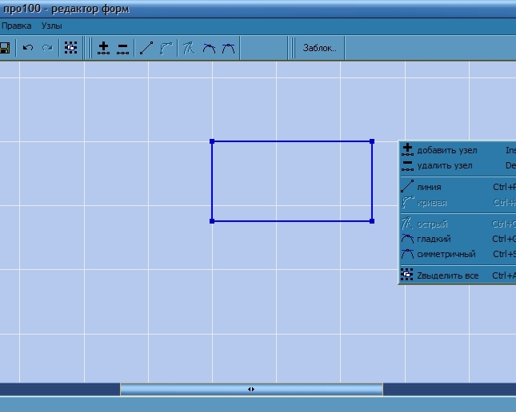Click the add node plus icon
This screenshot has width=516, height=412.
[x=103, y=48]
